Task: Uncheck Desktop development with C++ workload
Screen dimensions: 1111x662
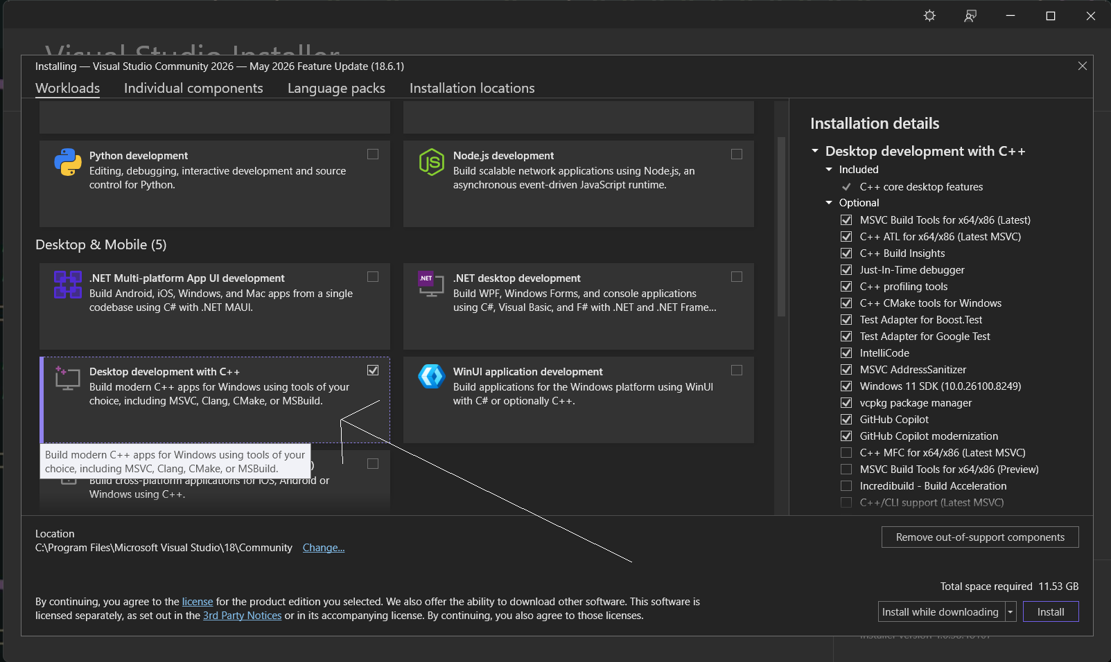Action: coord(373,370)
